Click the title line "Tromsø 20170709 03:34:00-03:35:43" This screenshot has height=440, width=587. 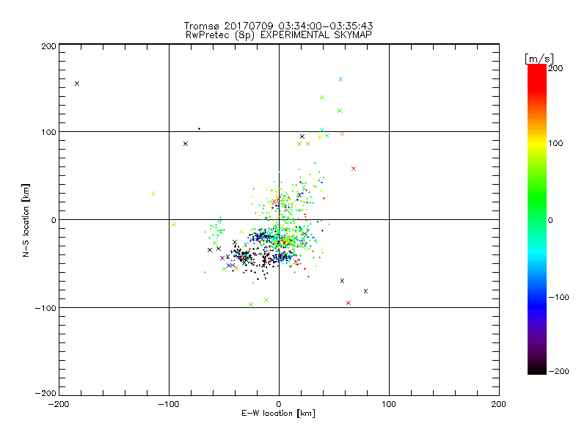(278, 26)
